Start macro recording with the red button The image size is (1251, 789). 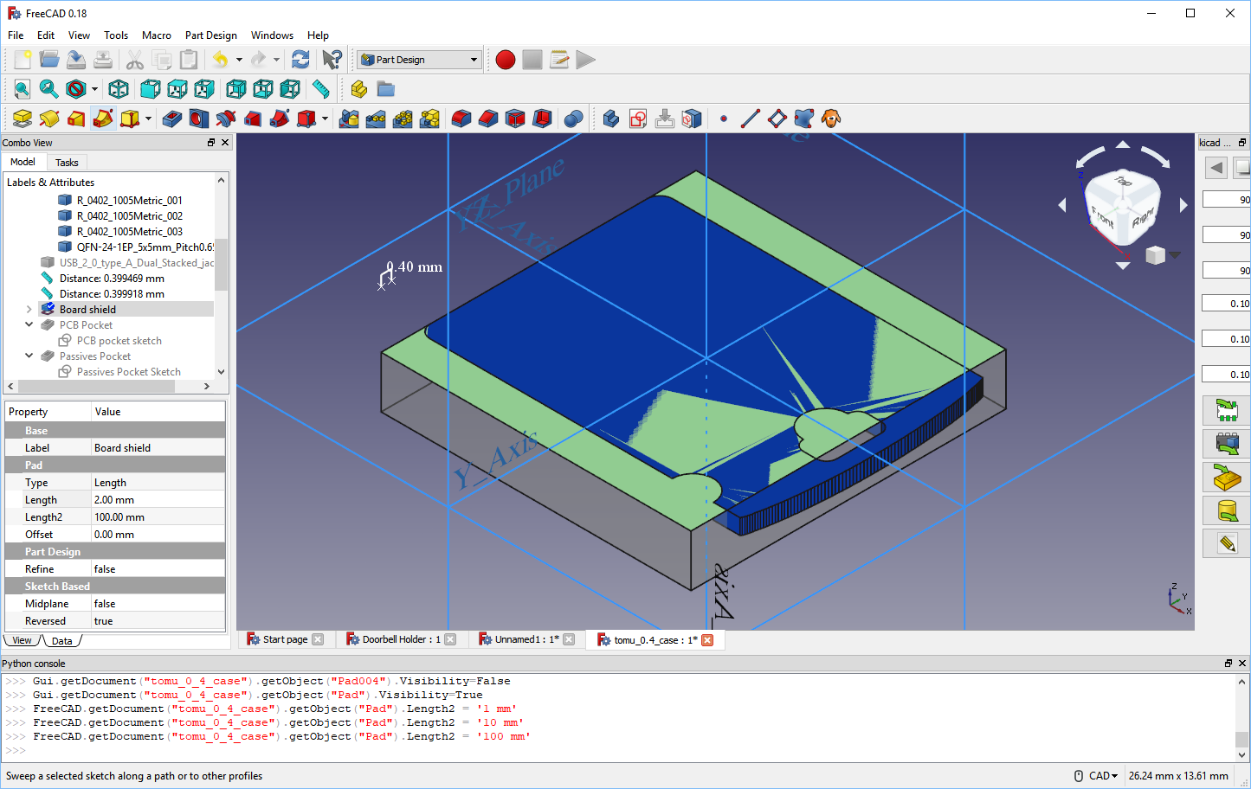pyautogui.click(x=505, y=59)
